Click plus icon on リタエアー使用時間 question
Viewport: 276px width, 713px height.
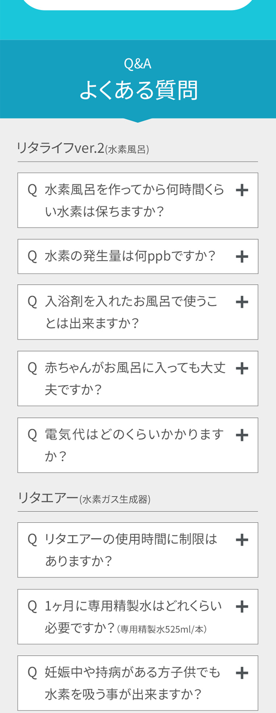[242, 540]
